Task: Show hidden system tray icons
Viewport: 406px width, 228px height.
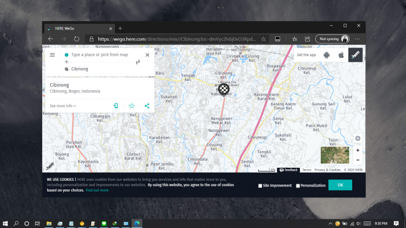Action: (x=330, y=223)
